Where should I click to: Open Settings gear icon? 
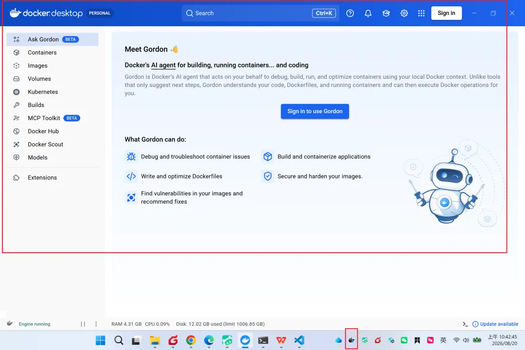404,13
